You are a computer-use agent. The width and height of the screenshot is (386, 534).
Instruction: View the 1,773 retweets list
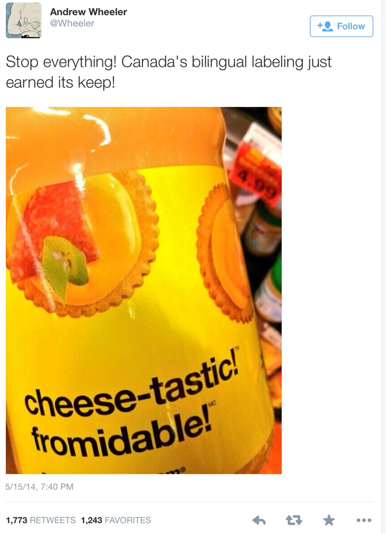point(41,520)
